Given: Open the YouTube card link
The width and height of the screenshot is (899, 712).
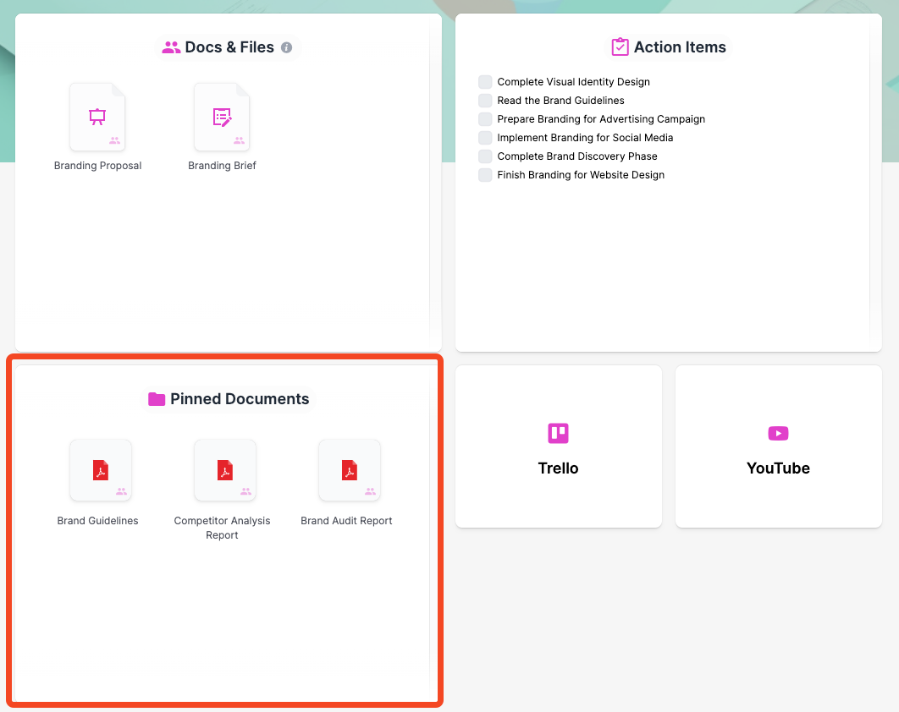Looking at the screenshot, I should 779,446.
